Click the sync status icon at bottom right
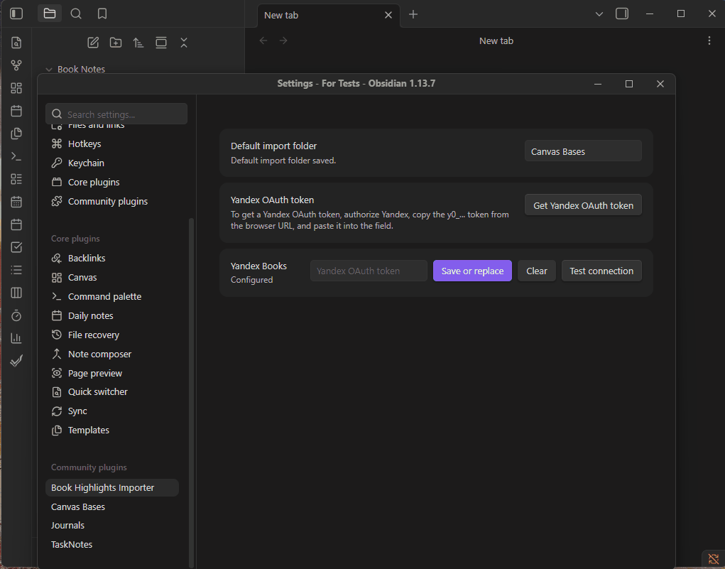725x569 pixels. (x=713, y=560)
